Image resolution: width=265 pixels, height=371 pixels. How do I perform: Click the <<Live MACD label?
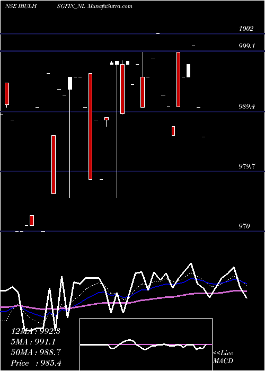223,357
